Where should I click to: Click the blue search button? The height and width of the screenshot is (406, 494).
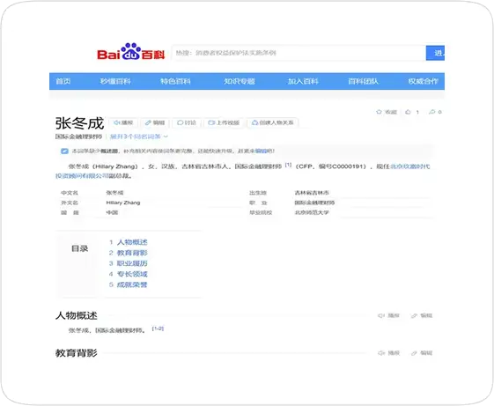[x=435, y=53]
